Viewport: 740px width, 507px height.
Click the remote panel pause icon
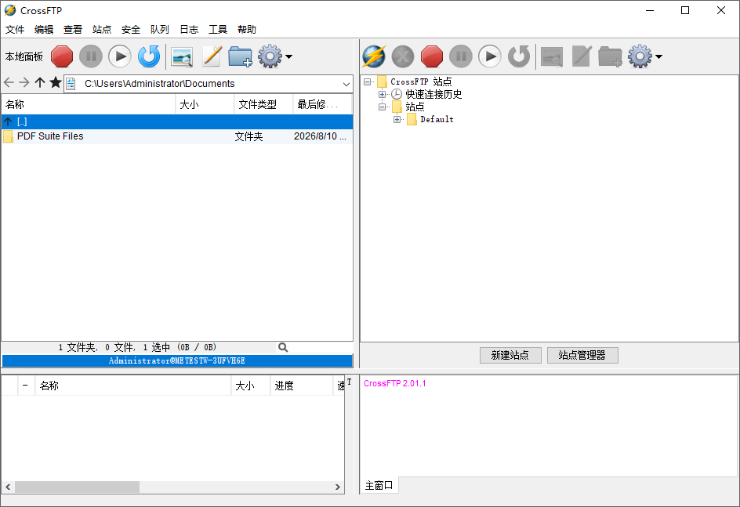tap(461, 56)
